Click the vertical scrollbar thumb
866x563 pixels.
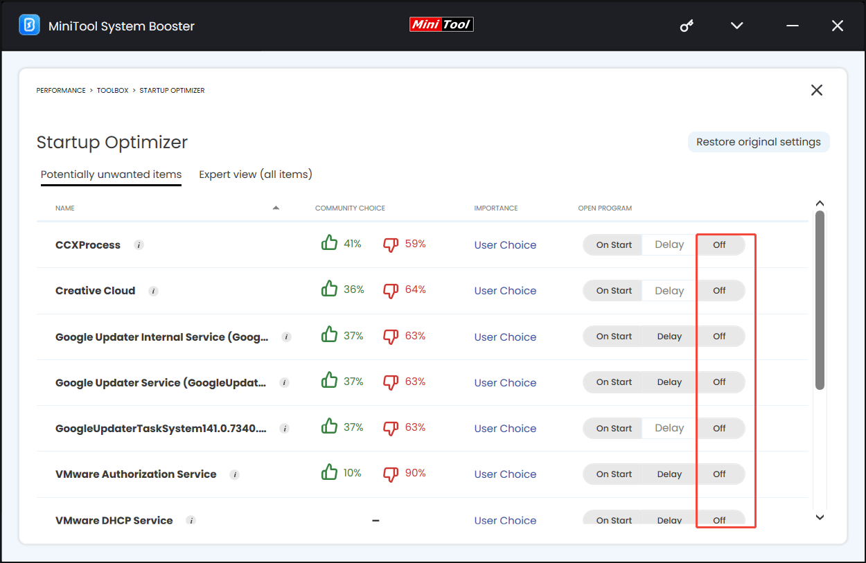(820, 300)
